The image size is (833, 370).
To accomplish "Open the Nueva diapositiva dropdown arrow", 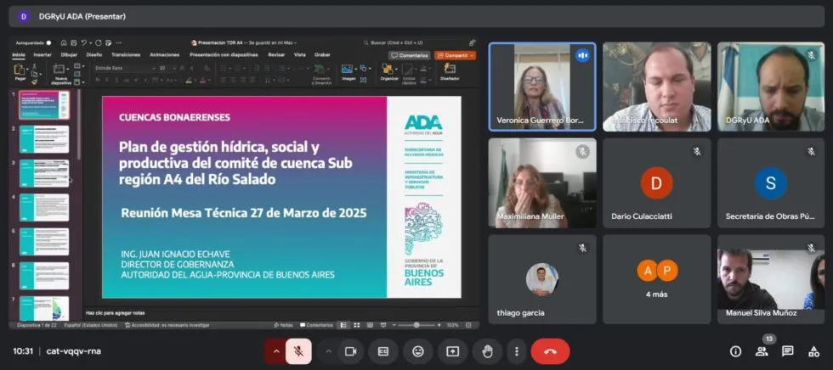I will click(67, 69).
